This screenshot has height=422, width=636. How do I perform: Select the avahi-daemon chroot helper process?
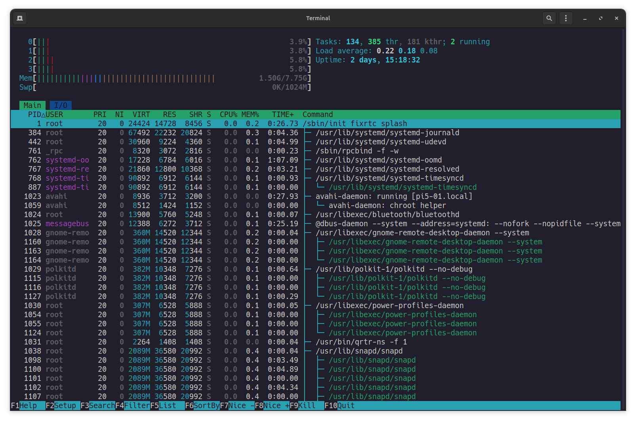click(316, 205)
